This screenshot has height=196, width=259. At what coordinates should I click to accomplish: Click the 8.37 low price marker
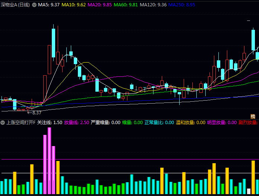pos(34,113)
